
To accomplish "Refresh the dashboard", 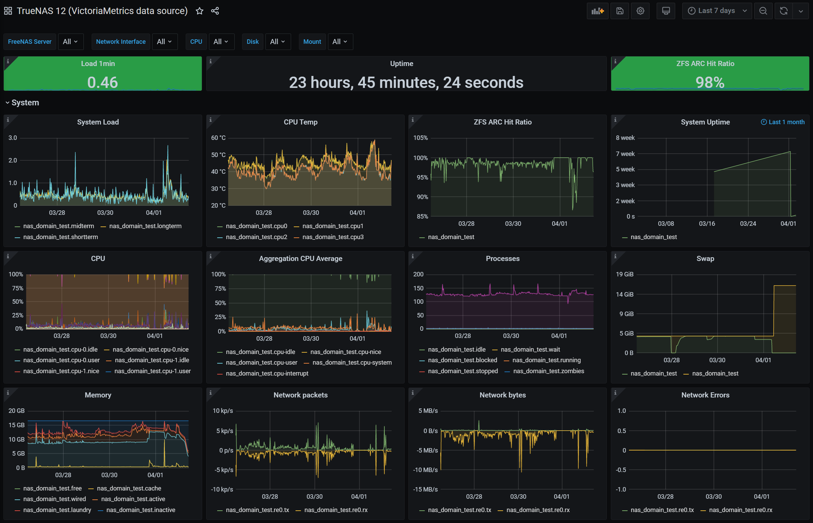I will [784, 11].
